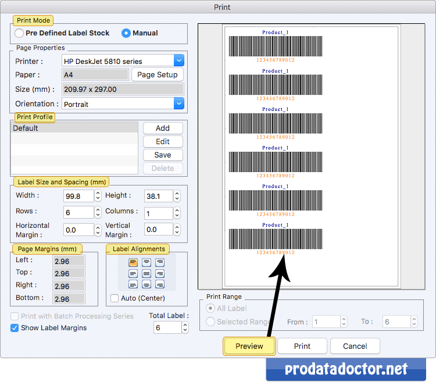Click the Bottom page margin field
Screen dimensions: 436x382
pos(69,299)
